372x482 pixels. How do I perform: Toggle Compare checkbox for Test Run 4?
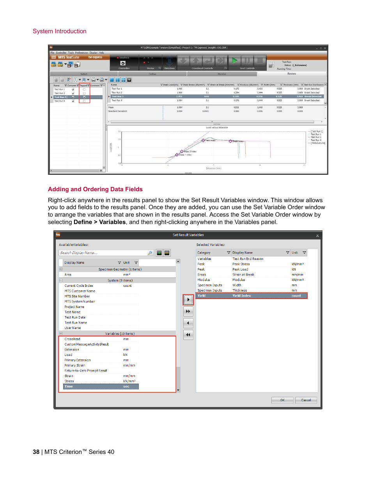coord(73,101)
